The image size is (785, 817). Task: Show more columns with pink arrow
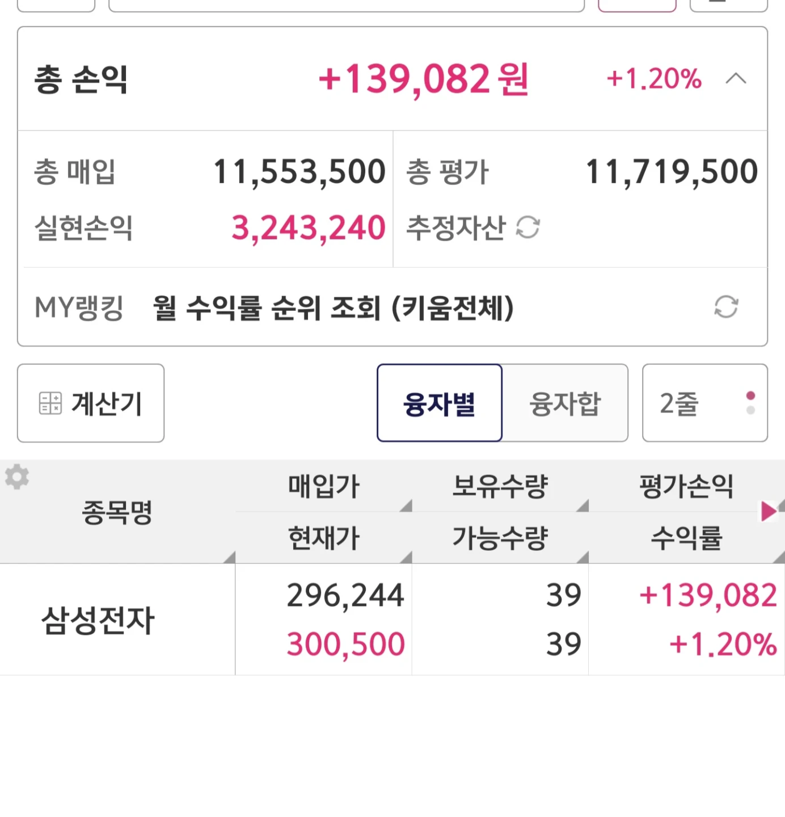(769, 511)
